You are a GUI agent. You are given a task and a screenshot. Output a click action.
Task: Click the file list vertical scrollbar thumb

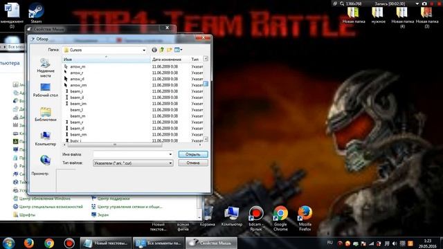click(x=206, y=84)
